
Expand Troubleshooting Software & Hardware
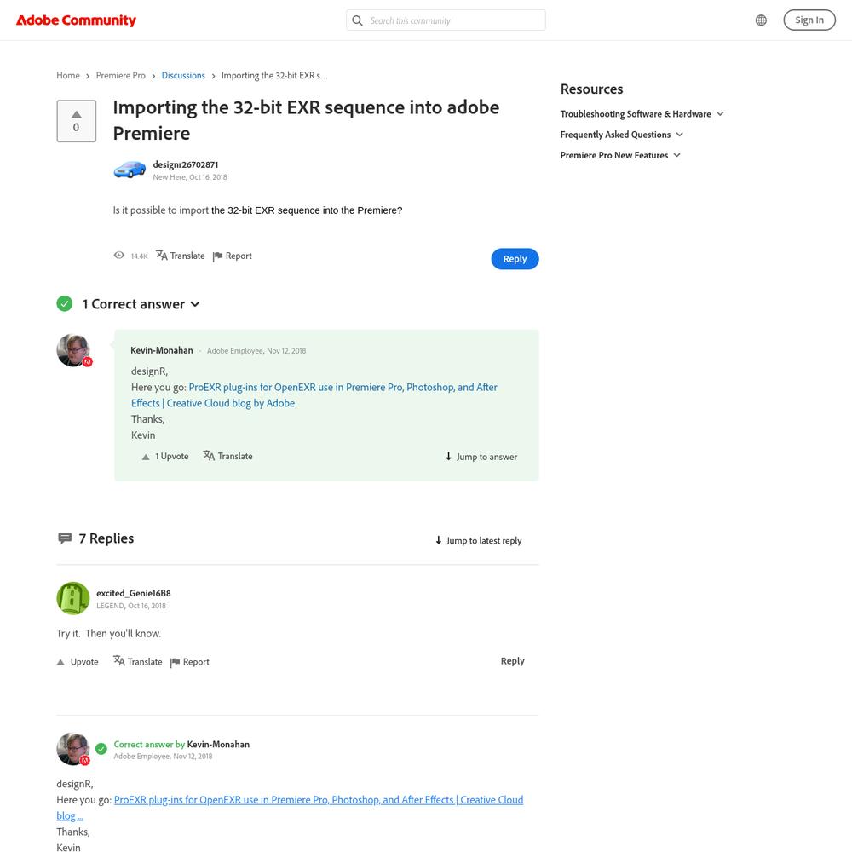720,114
